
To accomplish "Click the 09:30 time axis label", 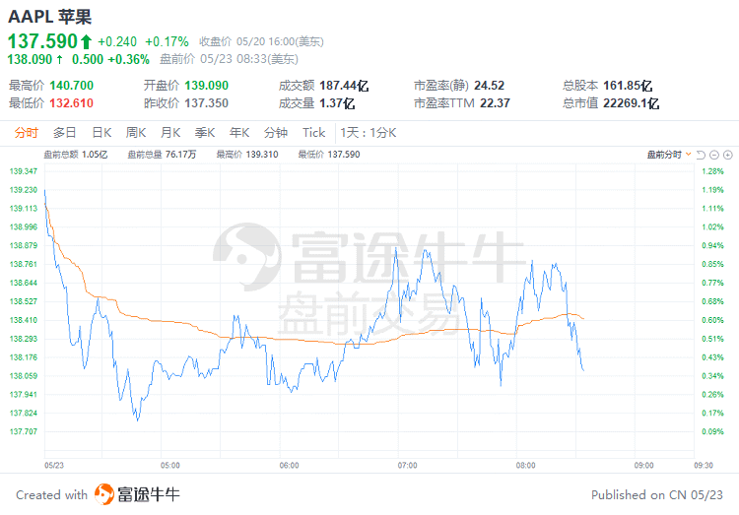I will tap(704, 466).
